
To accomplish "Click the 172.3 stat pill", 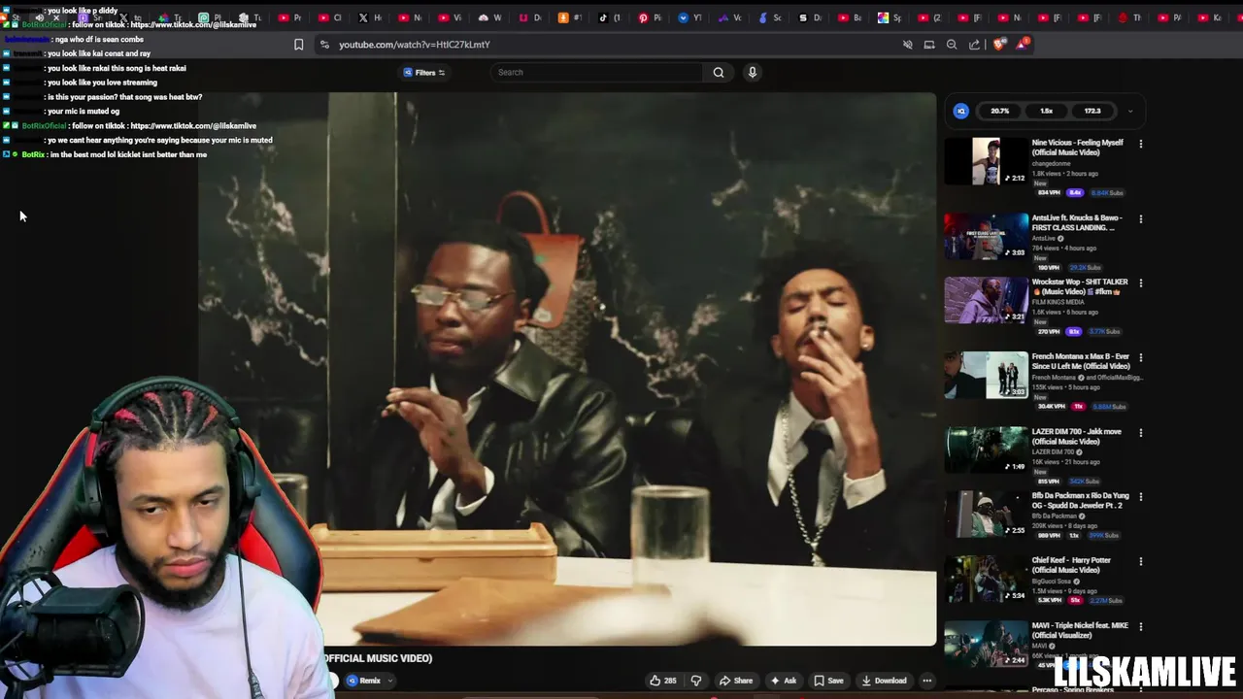I will pyautogui.click(x=1092, y=111).
